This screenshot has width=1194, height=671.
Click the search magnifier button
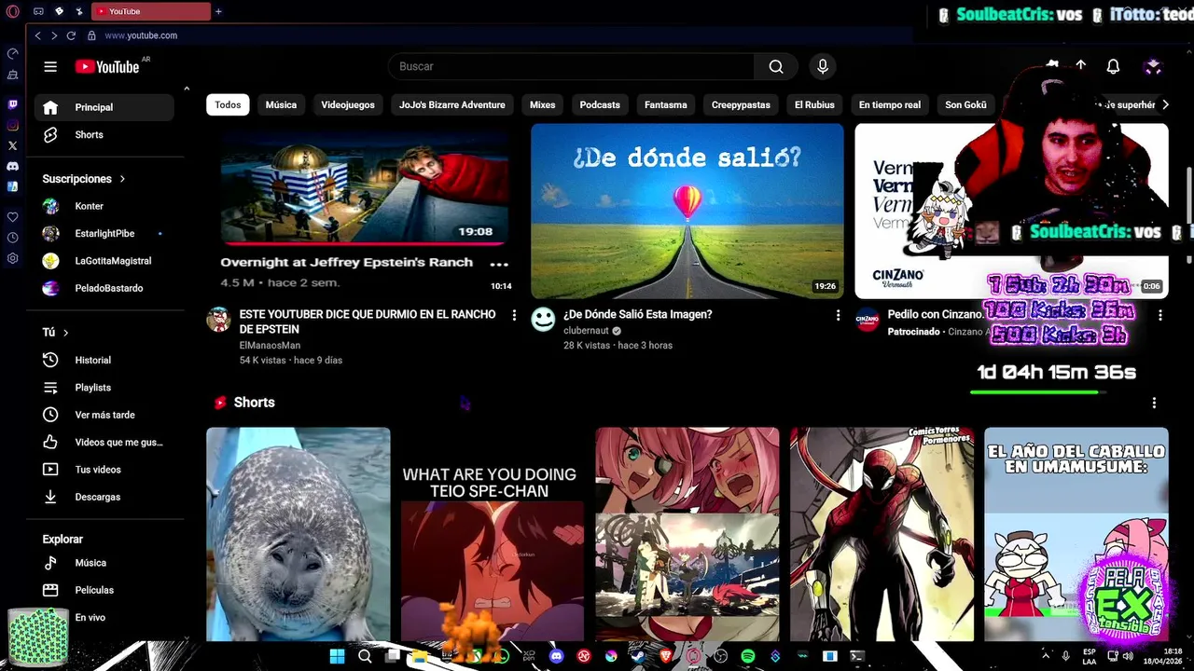776,66
